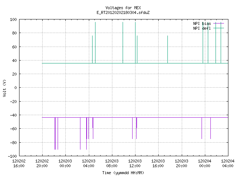Click the y-axis tick label -100

(x=12, y=156)
